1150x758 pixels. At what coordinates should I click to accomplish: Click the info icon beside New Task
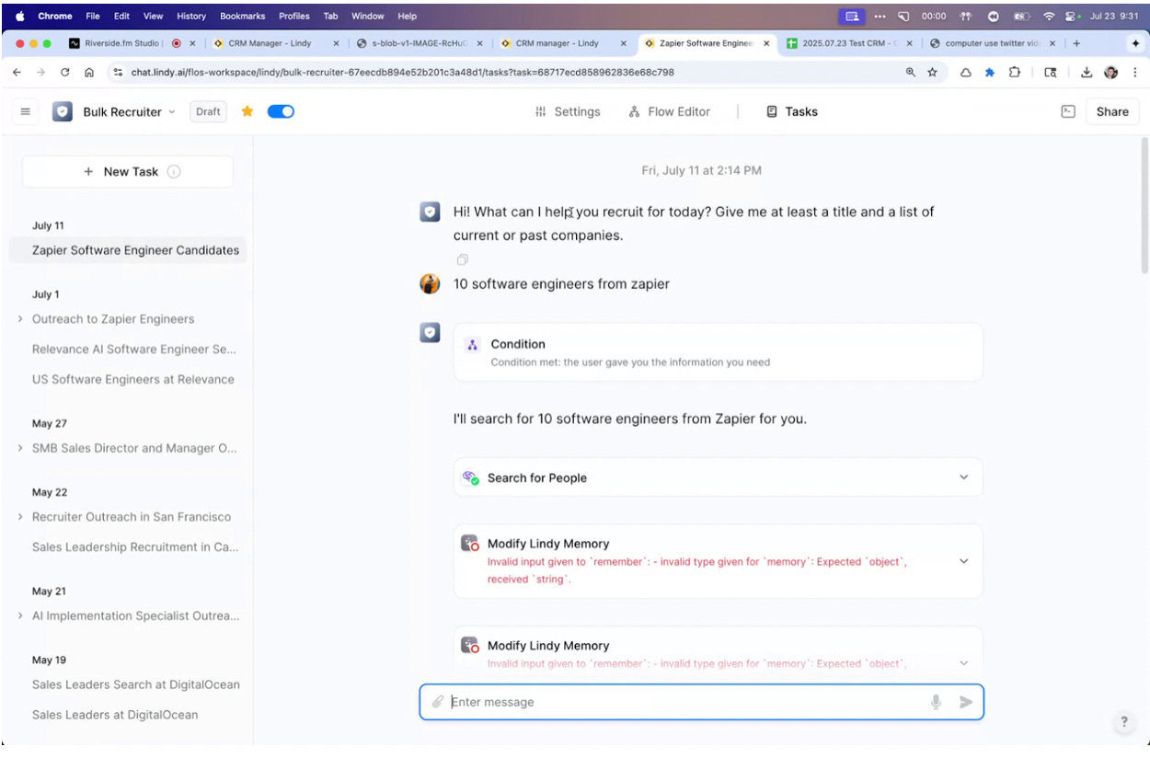click(x=174, y=171)
